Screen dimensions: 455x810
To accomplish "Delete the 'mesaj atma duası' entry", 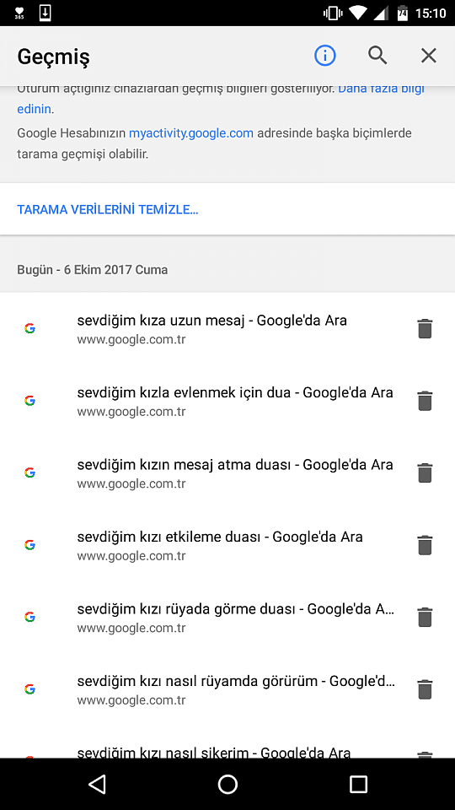I will pos(425,472).
